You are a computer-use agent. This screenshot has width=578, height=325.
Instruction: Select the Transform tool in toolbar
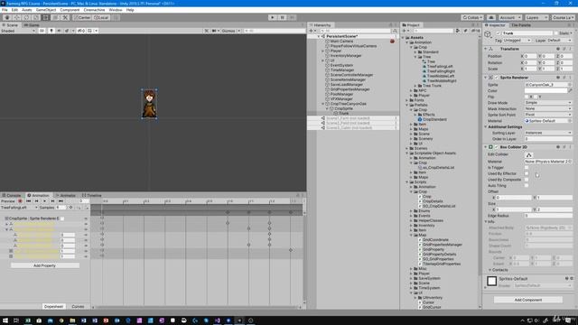pyautogui.click(x=55, y=17)
